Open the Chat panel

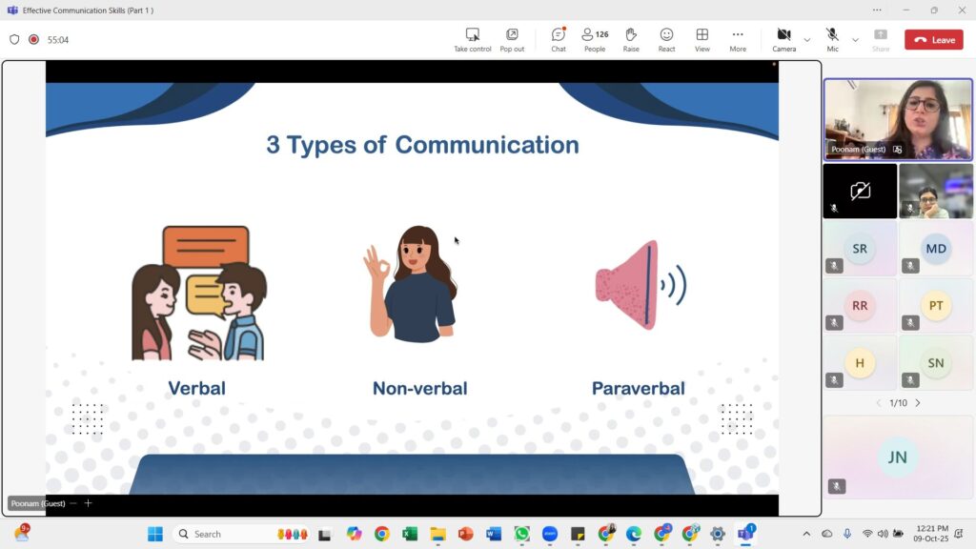pyautogui.click(x=559, y=39)
